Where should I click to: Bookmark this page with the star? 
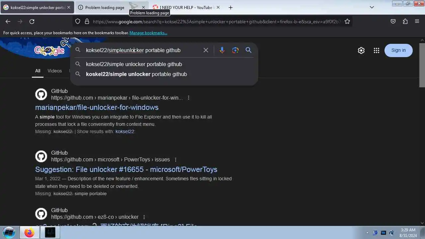coord(347,22)
